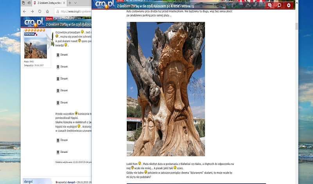The width and height of the screenshot is (313, 184).
Task: Open the forum settings gear icon
Action: [289, 5]
